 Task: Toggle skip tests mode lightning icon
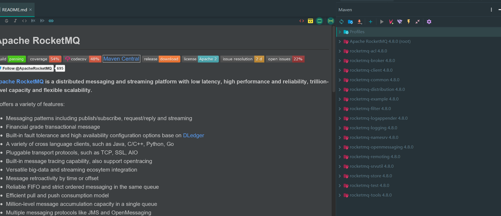pyautogui.click(x=409, y=22)
